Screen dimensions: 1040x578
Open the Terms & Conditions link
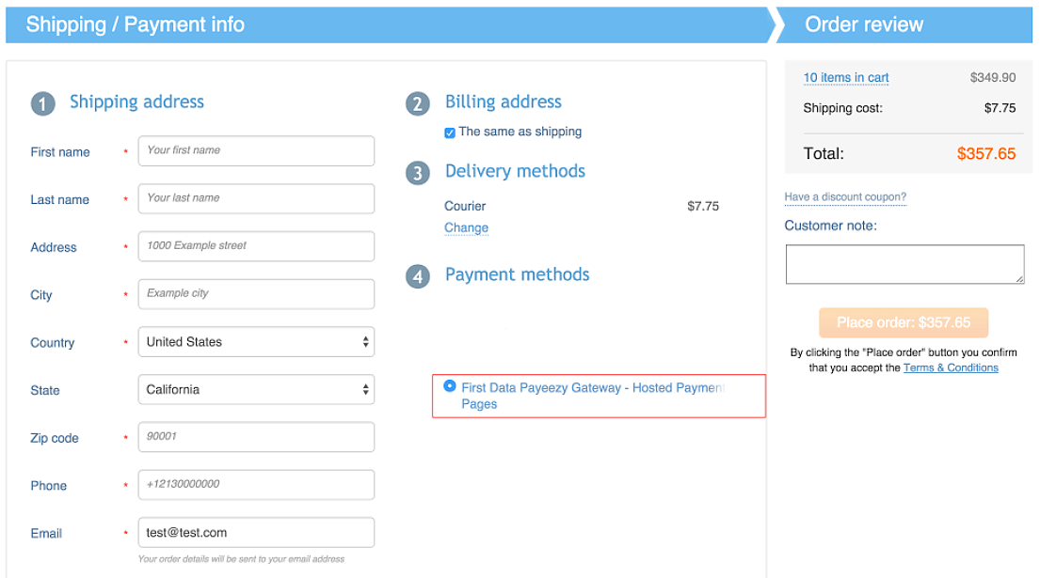pos(951,367)
